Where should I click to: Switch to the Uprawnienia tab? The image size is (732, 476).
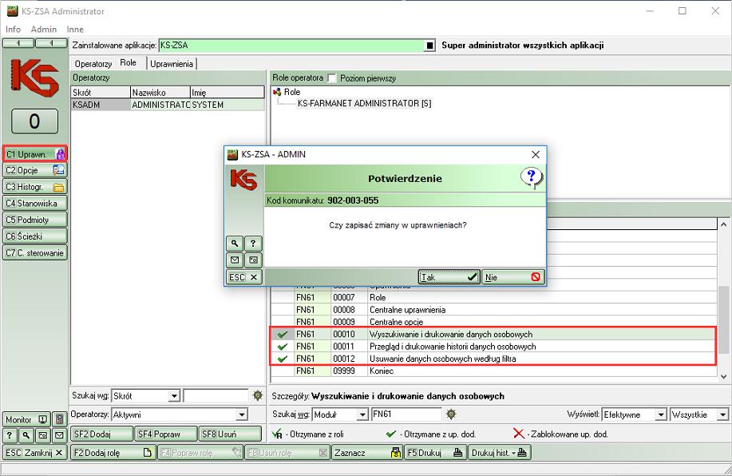172,64
